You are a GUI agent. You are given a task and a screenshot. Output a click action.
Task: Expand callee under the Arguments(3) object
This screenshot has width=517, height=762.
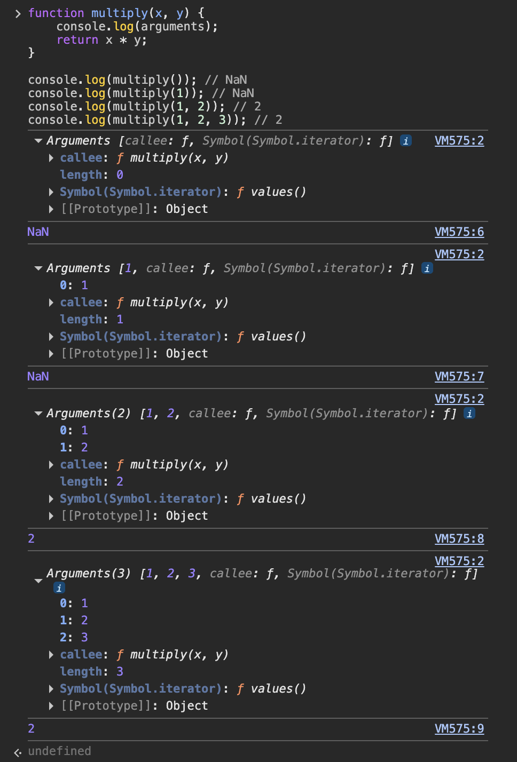pyautogui.click(x=51, y=655)
